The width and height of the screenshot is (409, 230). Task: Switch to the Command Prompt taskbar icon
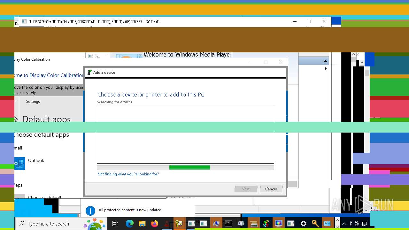coord(228,224)
